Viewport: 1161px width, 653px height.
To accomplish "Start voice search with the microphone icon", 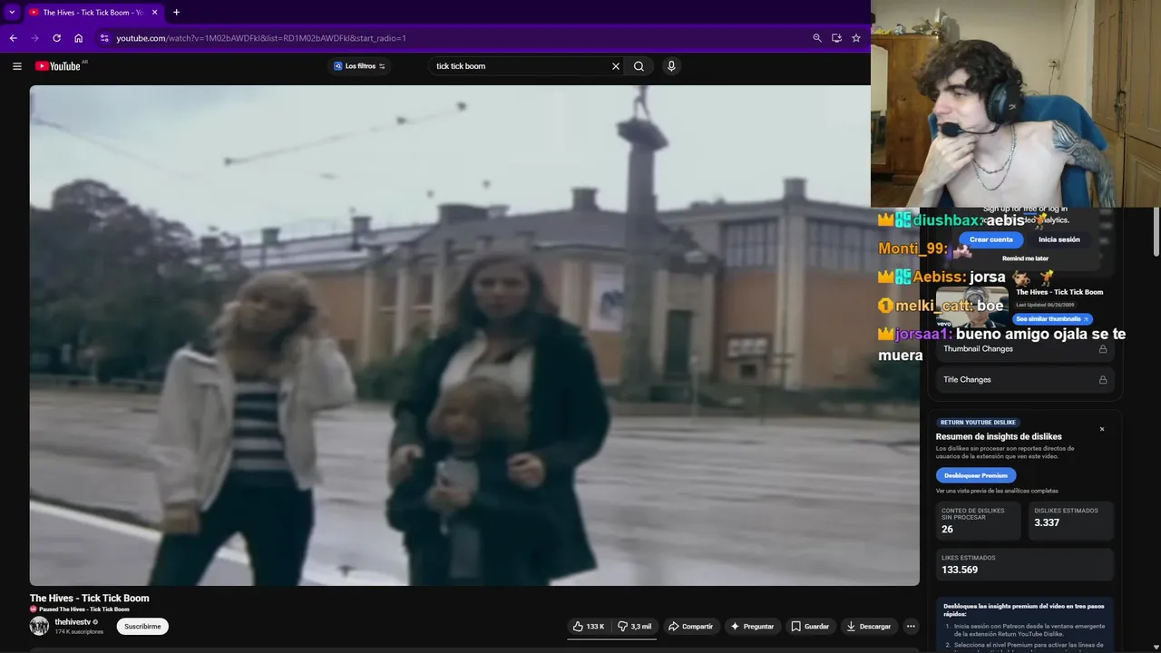I will [671, 66].
